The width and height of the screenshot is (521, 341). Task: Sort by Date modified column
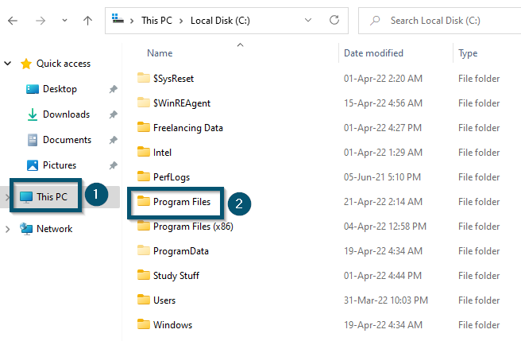373,53
